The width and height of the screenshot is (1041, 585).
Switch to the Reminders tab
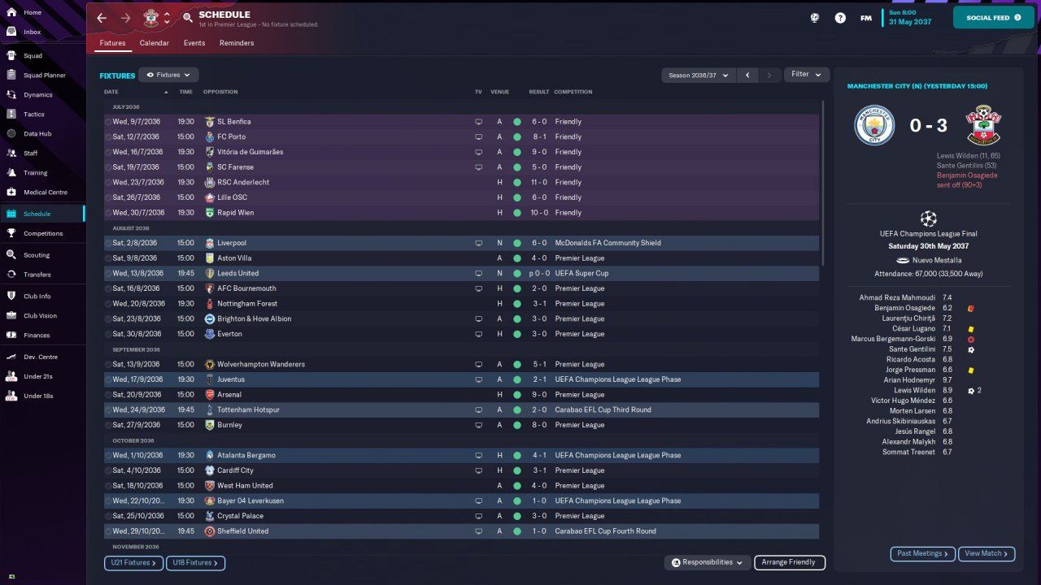pos(237,43)
